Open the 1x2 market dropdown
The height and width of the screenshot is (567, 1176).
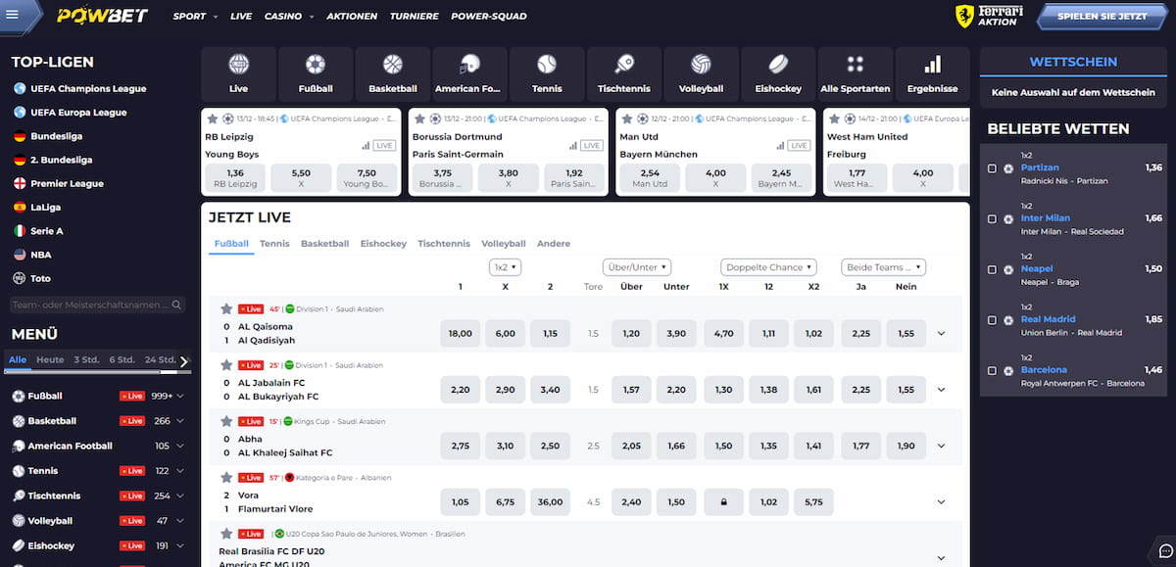(505, 266)
